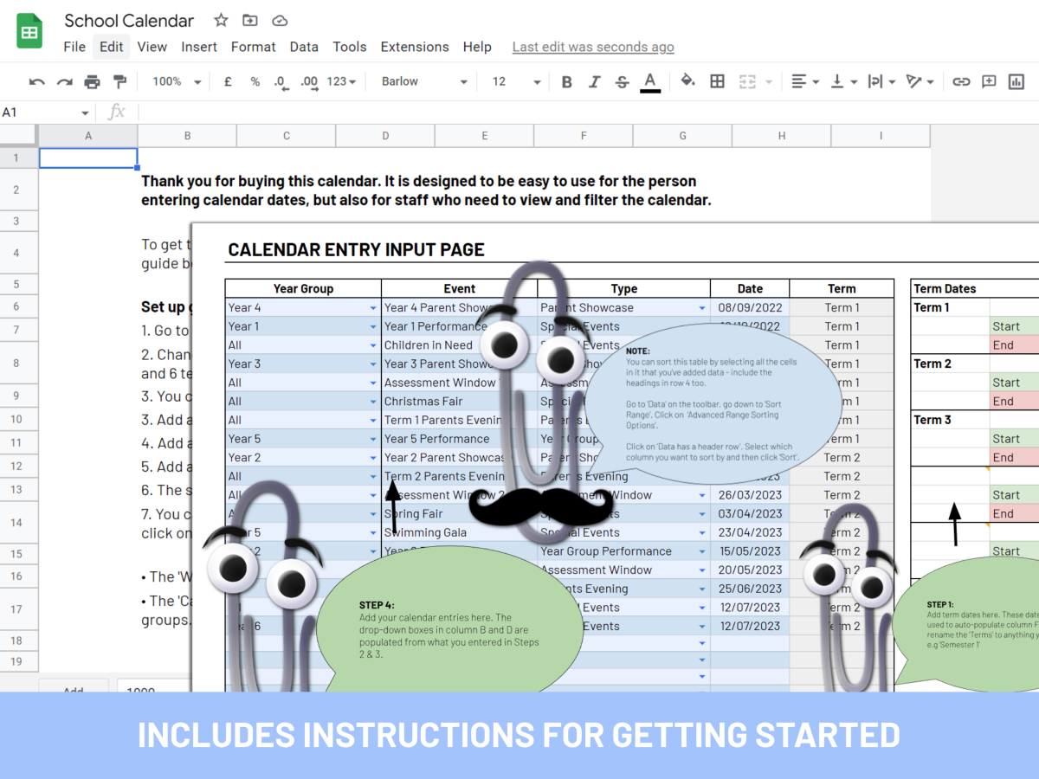Open the Barlow font dropdown
Screen dimensions: 1039x779
point(424,81)
